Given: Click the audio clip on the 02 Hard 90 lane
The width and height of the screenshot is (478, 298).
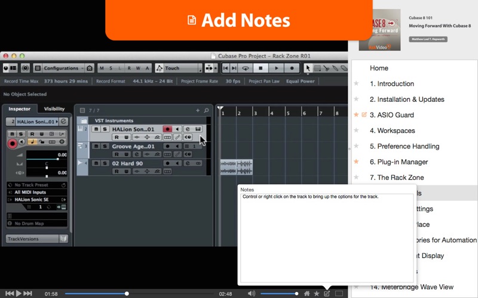Looking at the screenshot, I should tap(236, 167).
